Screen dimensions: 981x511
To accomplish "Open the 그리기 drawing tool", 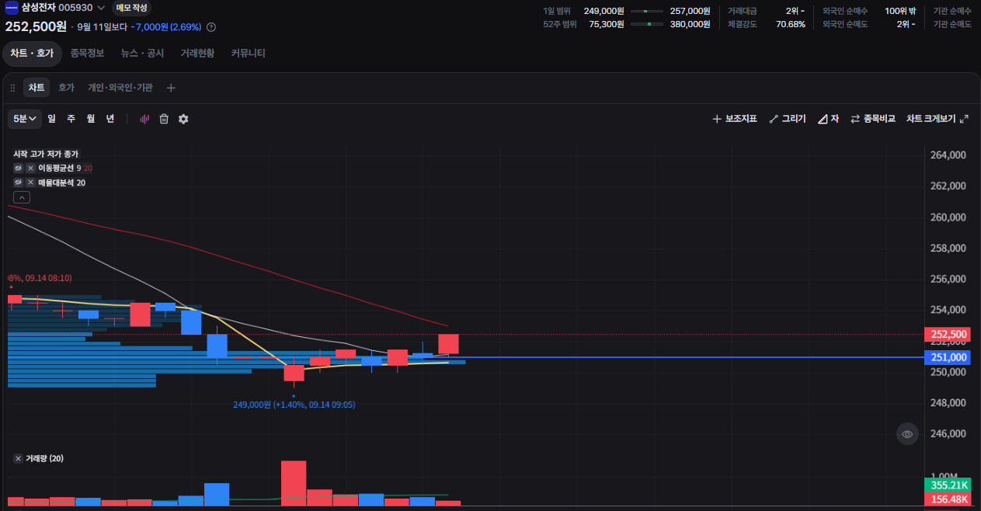I will (x=788, y=119).
